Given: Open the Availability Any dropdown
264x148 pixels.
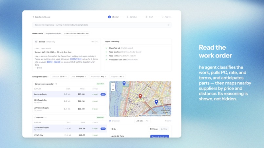Looking at the screenshot, I should click(x=99, y=76).
